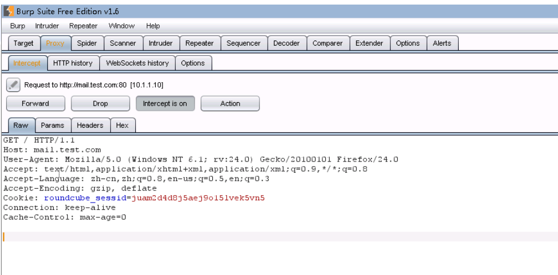
Task: Drop the intercepted request
Action: [100, 103]
